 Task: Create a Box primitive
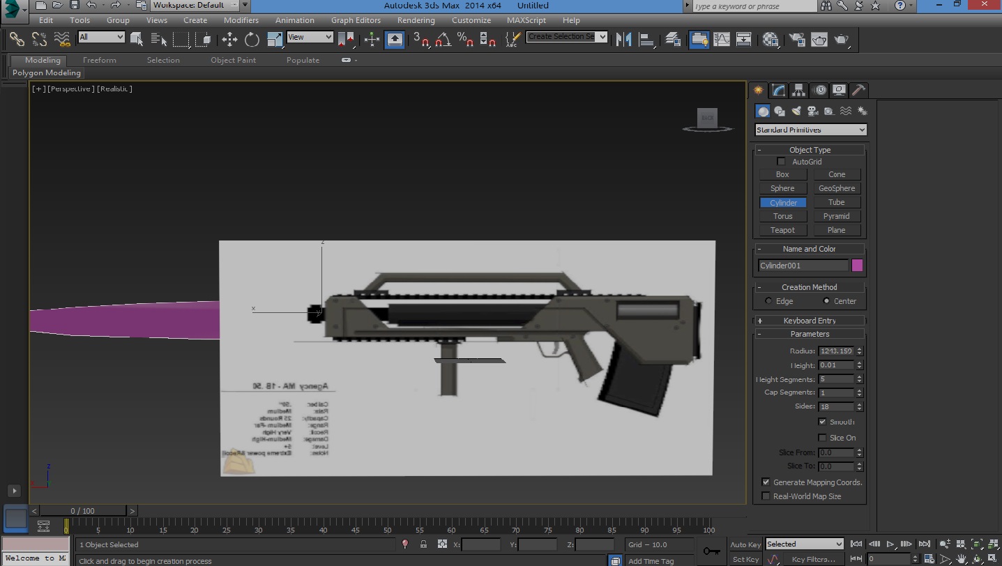(x=782, y=174)
